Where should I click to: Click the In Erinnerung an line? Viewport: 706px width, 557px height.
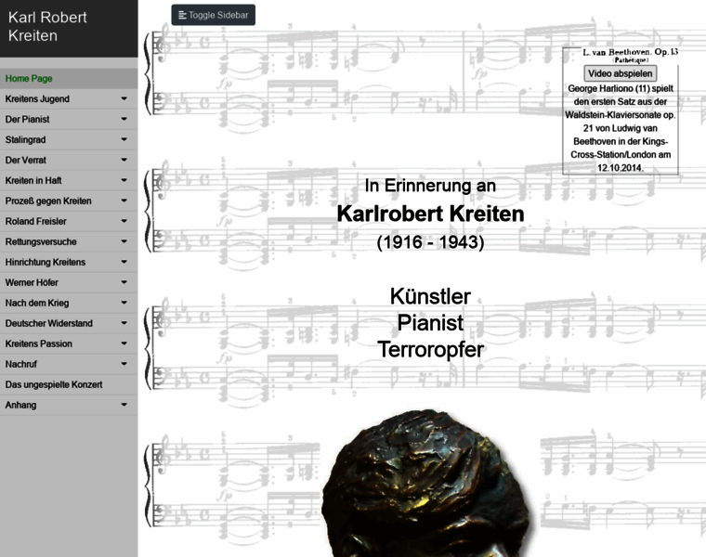[x=430, y=186]
